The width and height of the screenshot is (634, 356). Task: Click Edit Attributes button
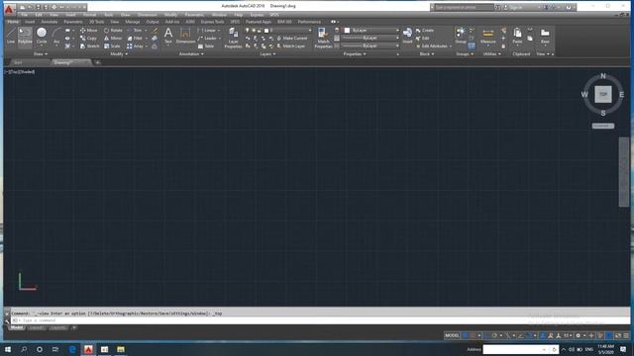[x=434, y=46]
